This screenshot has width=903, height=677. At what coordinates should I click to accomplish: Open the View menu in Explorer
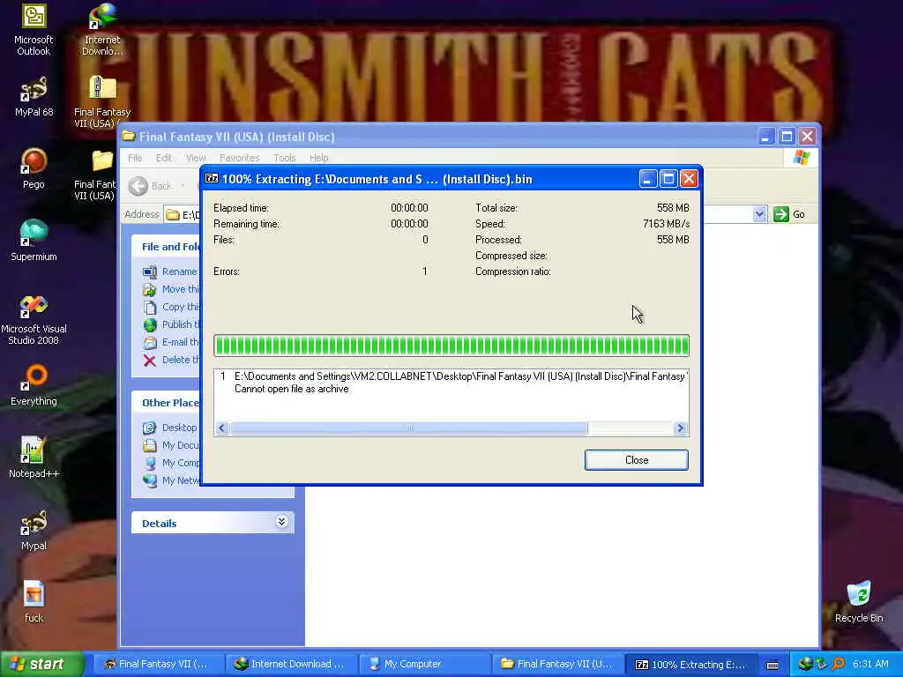pyautogui.click(x=196, y=158)
